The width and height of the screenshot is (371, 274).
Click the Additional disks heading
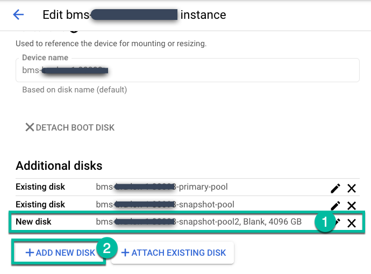[59, 165]
